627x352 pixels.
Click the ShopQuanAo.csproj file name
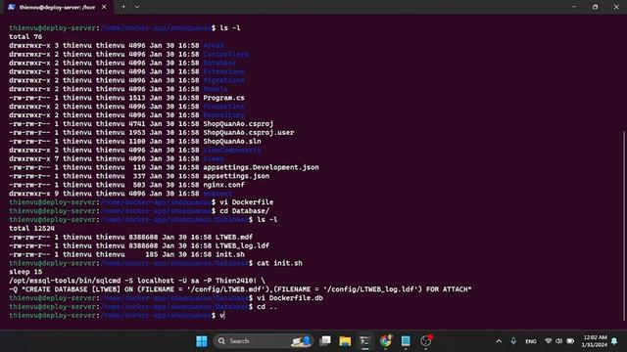point(238,124)
